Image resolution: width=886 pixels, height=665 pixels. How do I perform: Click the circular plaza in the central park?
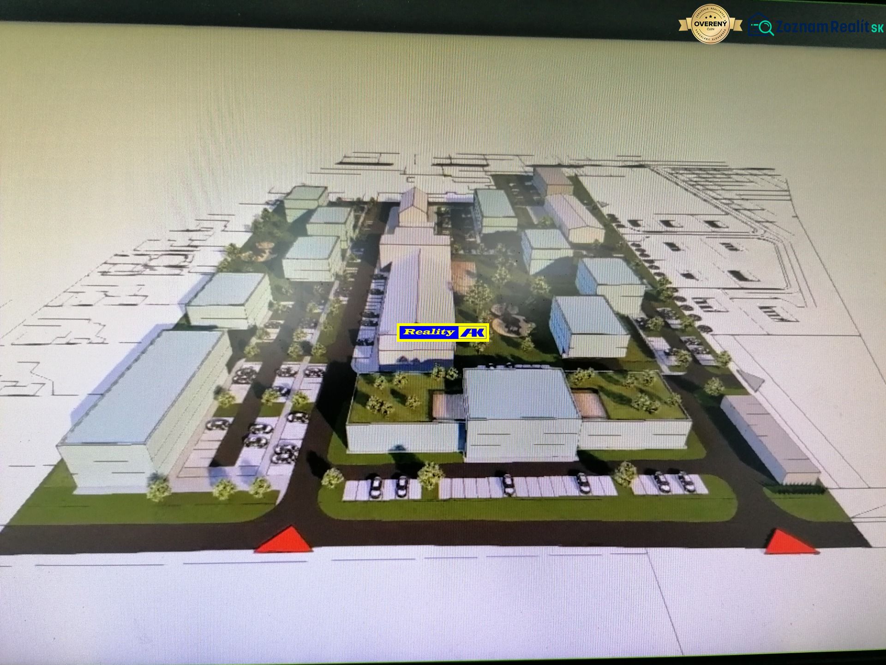(x=511, y=321)
